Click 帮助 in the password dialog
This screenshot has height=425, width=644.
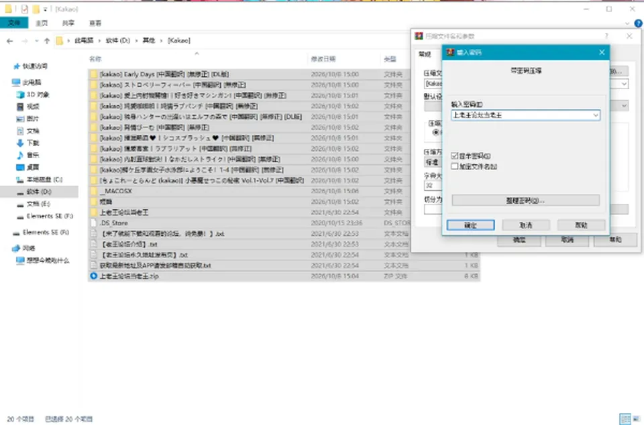coord(581,225)
